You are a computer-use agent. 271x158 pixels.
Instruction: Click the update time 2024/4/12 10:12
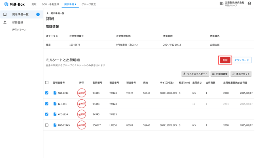point(172,45)
